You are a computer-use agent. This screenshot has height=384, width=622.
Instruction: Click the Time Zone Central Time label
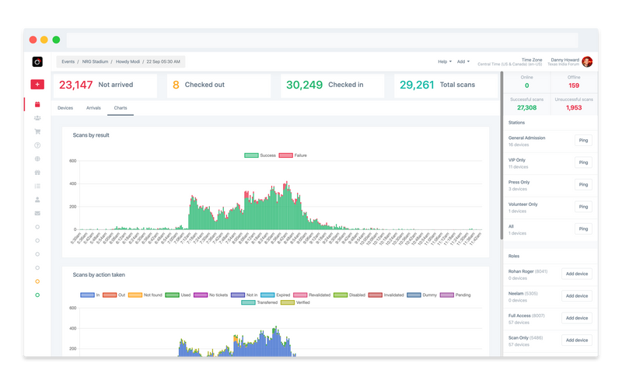(x=510, y=62)
